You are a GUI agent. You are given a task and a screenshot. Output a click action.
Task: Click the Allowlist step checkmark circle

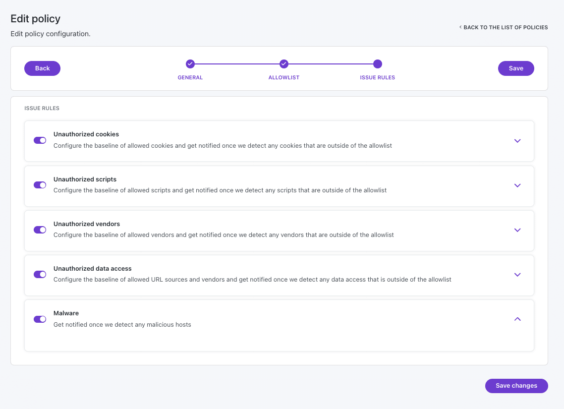click(x=284, y=64)
